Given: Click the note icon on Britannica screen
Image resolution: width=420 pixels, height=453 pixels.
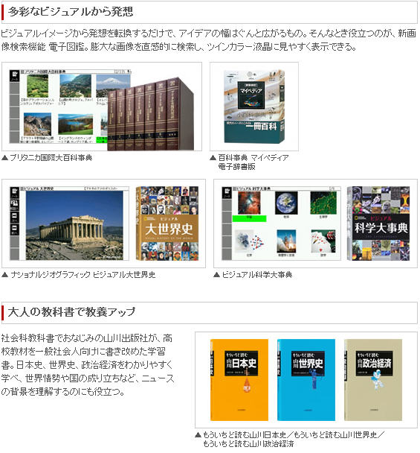Looking at the screenshot, I should (x=14, y=76).
